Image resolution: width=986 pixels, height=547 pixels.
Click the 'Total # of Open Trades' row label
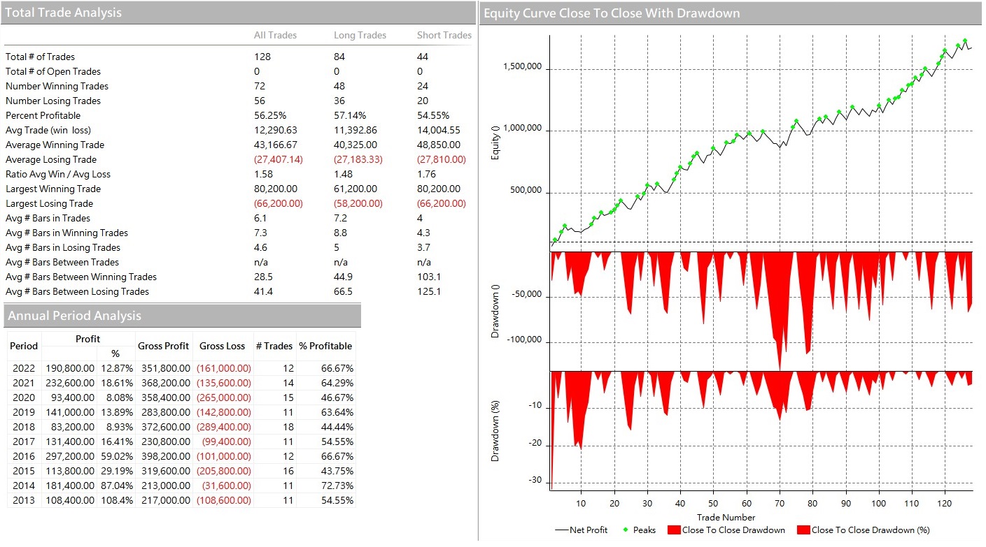point(53,72)
